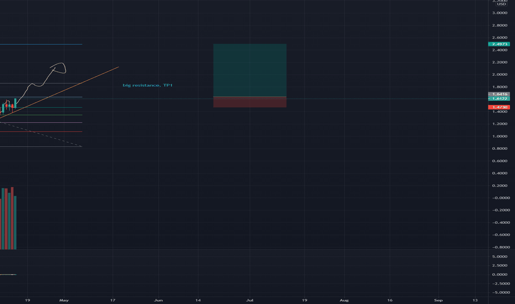Click the -5.0000 indicator pane axis label

click(x=501, y=292)
